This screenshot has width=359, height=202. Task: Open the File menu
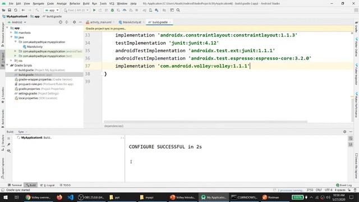click(11, 3)
